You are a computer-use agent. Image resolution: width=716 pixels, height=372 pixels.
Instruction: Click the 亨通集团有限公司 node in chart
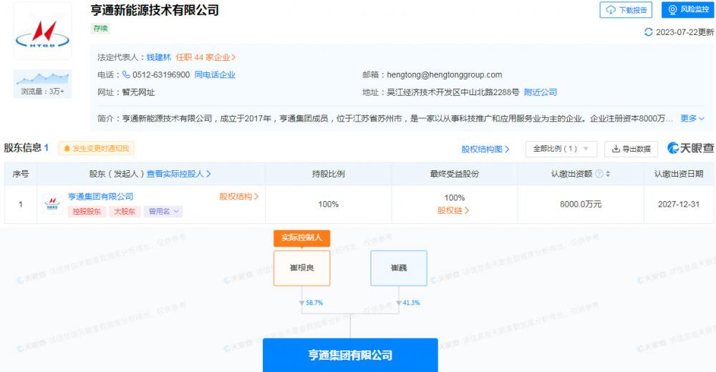(x=350, y=355)
